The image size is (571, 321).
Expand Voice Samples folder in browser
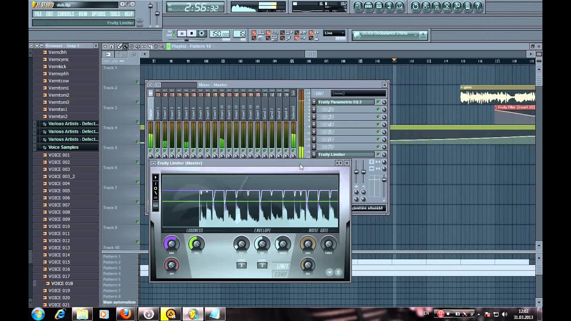[x=63, y=147]
